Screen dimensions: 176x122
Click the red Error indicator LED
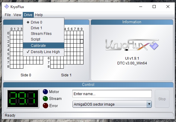pyautogui.click(x=45, y=106)
